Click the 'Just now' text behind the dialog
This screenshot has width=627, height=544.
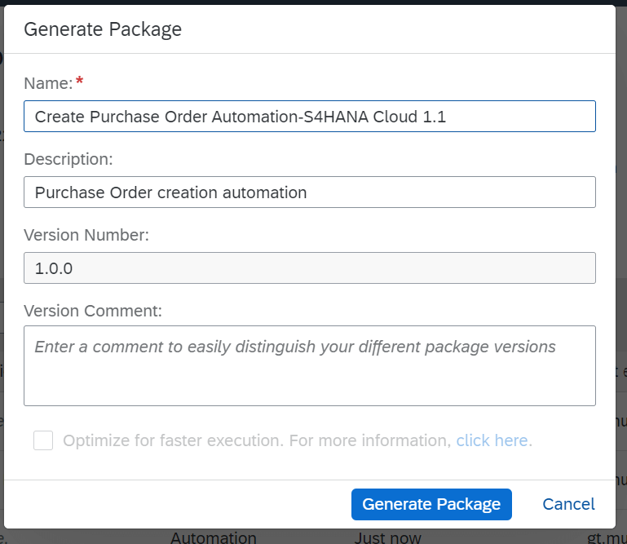[x=388, y=537]
